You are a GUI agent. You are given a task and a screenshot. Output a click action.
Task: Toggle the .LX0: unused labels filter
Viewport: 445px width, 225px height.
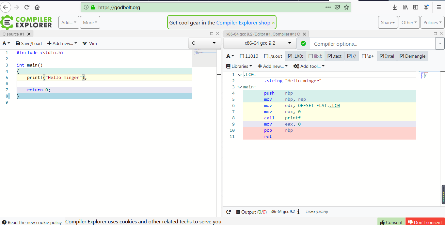[295, 56]
